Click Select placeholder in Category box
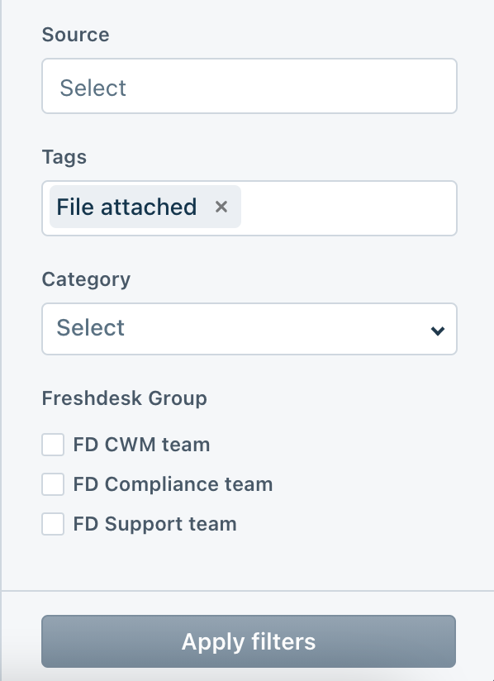This screenshot has height=681, width=494. pyautogui.click(x=91, y=327)
